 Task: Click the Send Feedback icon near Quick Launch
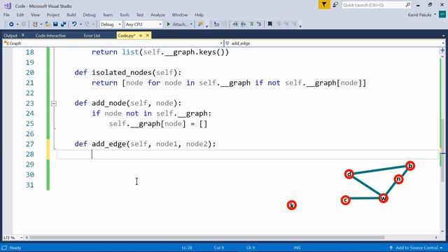point(335,5)
